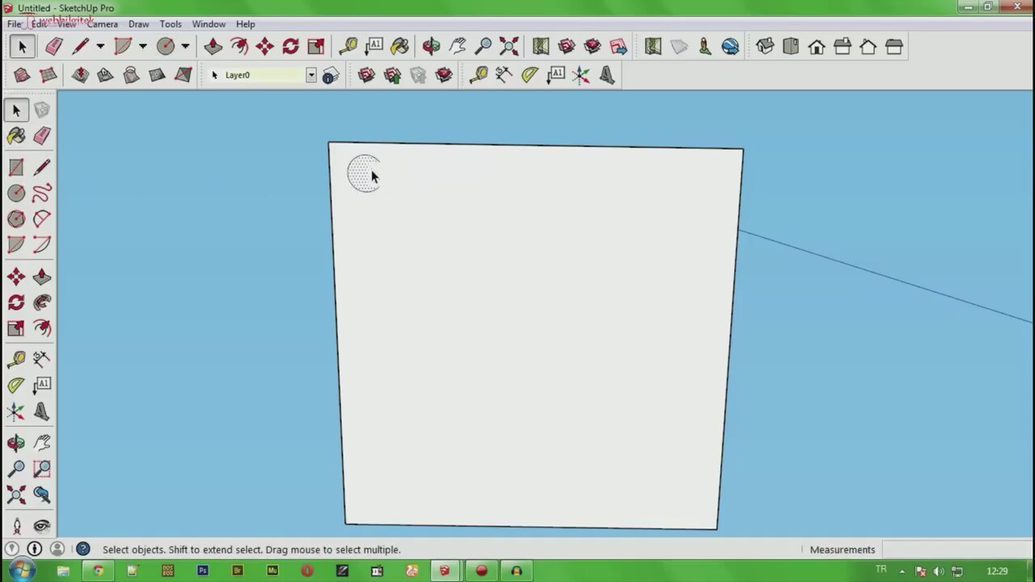Open dropdown arrow beside the Circle tool
Screen dimensions: 1035x582
185,47
